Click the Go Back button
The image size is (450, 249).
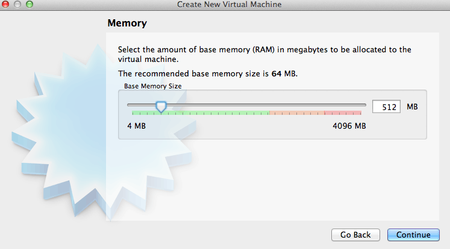[355, 235]
